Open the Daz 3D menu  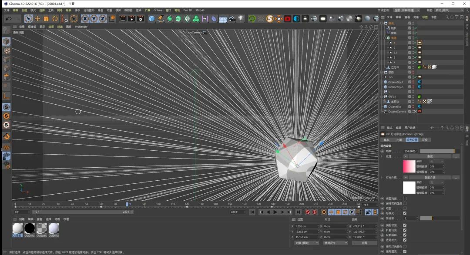coord(188,10)
